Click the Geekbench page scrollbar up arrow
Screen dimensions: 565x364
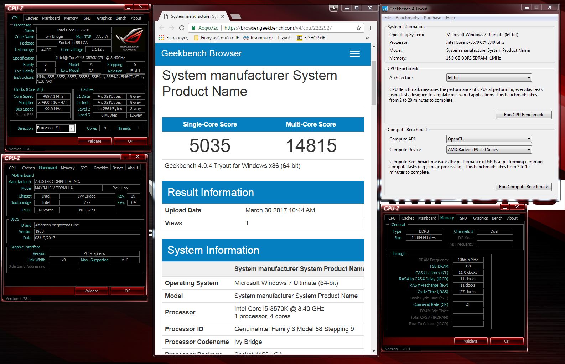(374, 46)
